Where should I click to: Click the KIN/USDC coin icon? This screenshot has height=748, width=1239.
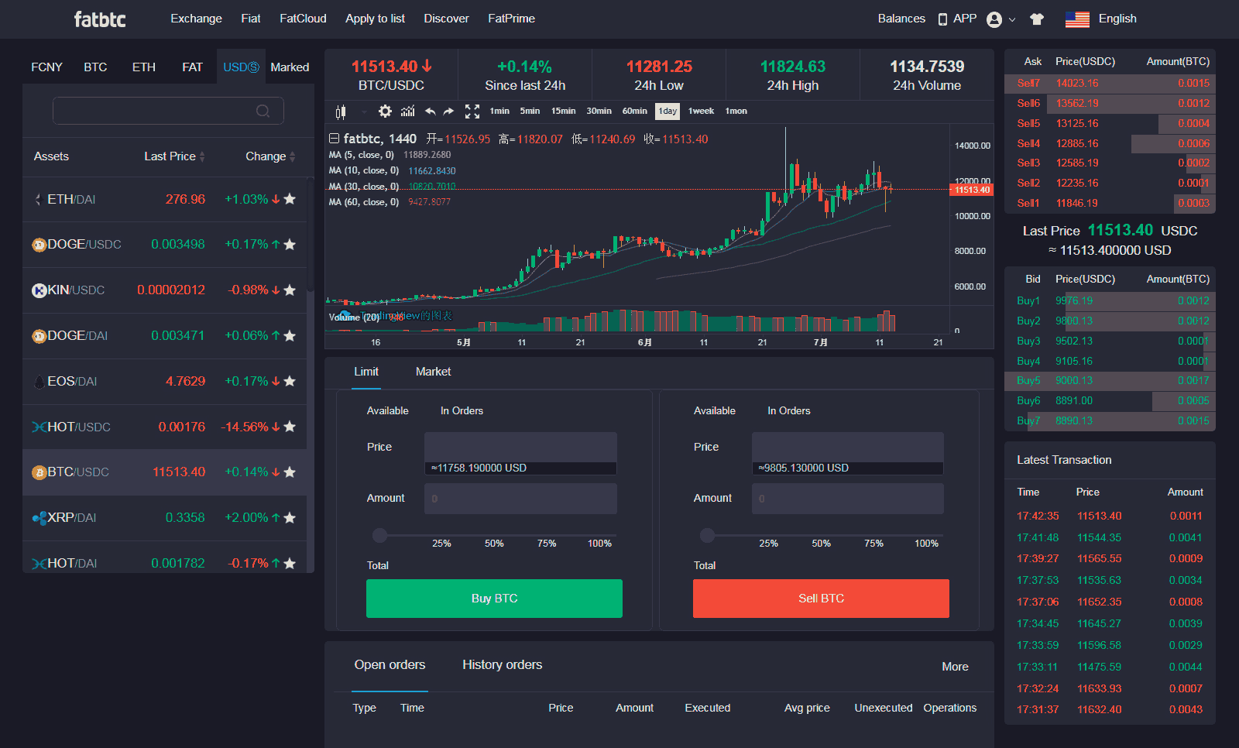[x=39, y=290]
